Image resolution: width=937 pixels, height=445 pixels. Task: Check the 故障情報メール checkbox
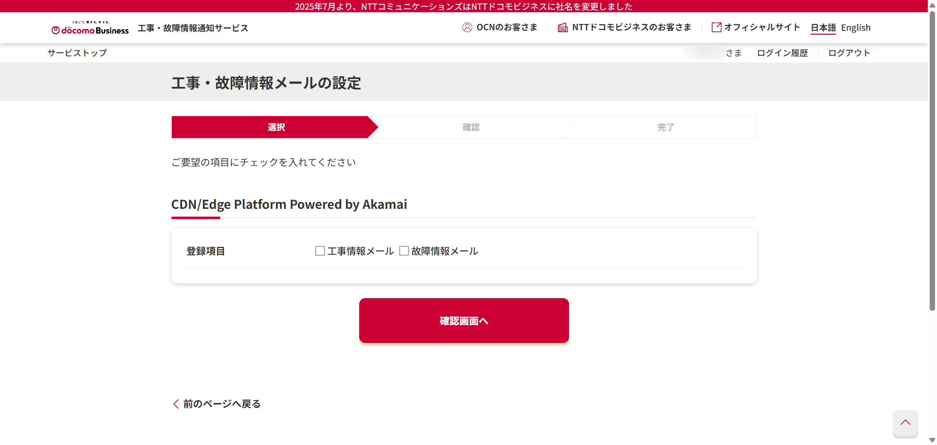click(x=404, y=251)
